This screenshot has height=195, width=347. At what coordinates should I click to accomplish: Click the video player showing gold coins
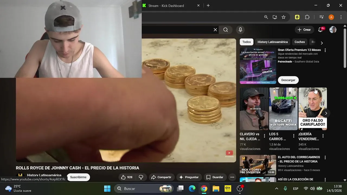[126, 100]
